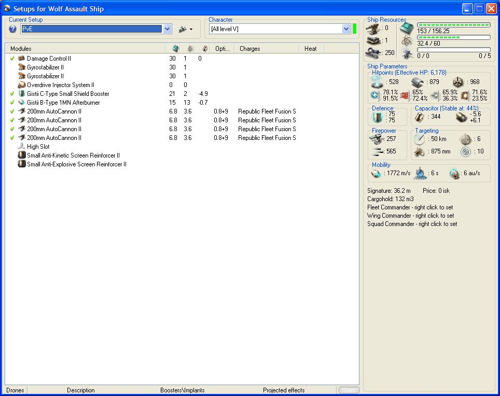Click the CPU usage progress bar
500x396 pixels.
pyautogui.click(x=454, y=25)
